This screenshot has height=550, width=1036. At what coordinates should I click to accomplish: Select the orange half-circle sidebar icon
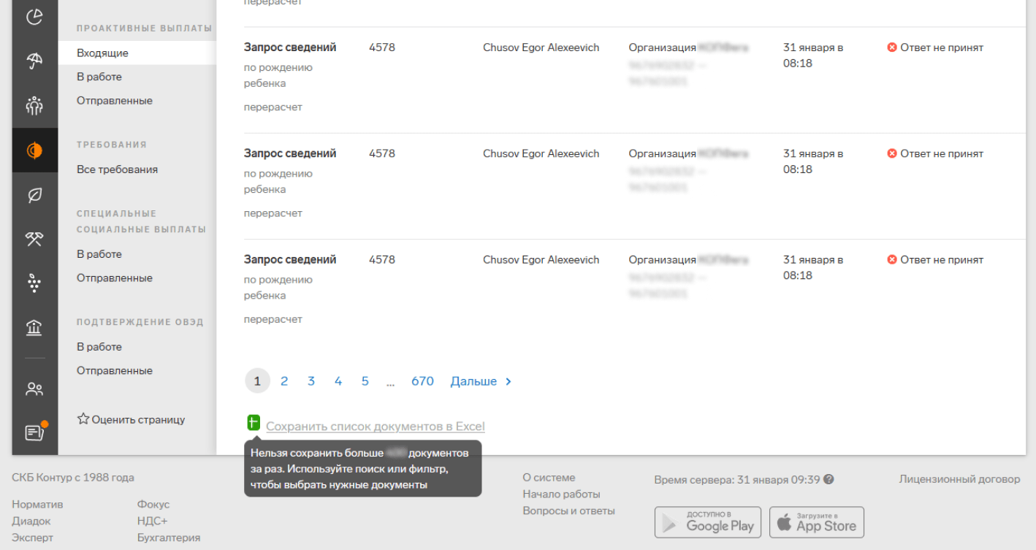point(34,150)
